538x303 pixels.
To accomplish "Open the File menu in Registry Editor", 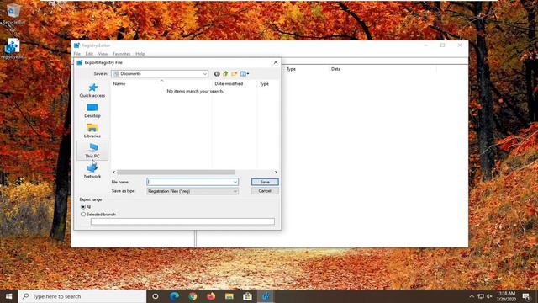I will [x=76, y=54].
